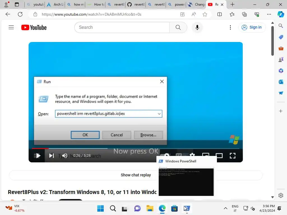This screenshot has height=215, width=287.
Task: Show chat replay
Action: click(136, 175)
